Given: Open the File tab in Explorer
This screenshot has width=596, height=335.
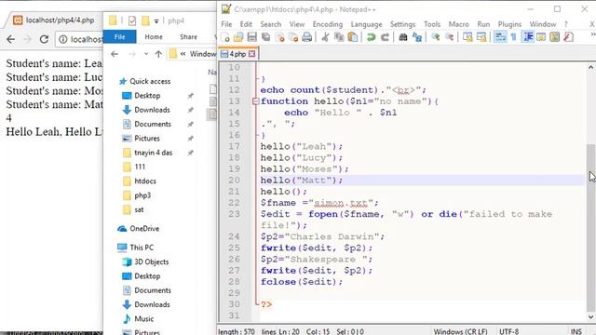Looking at the screenshot, I should 119,37.
